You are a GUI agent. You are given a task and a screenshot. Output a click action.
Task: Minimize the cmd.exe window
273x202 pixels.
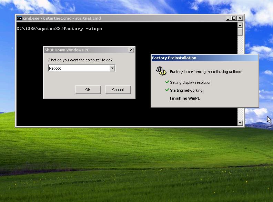point(228,18)
